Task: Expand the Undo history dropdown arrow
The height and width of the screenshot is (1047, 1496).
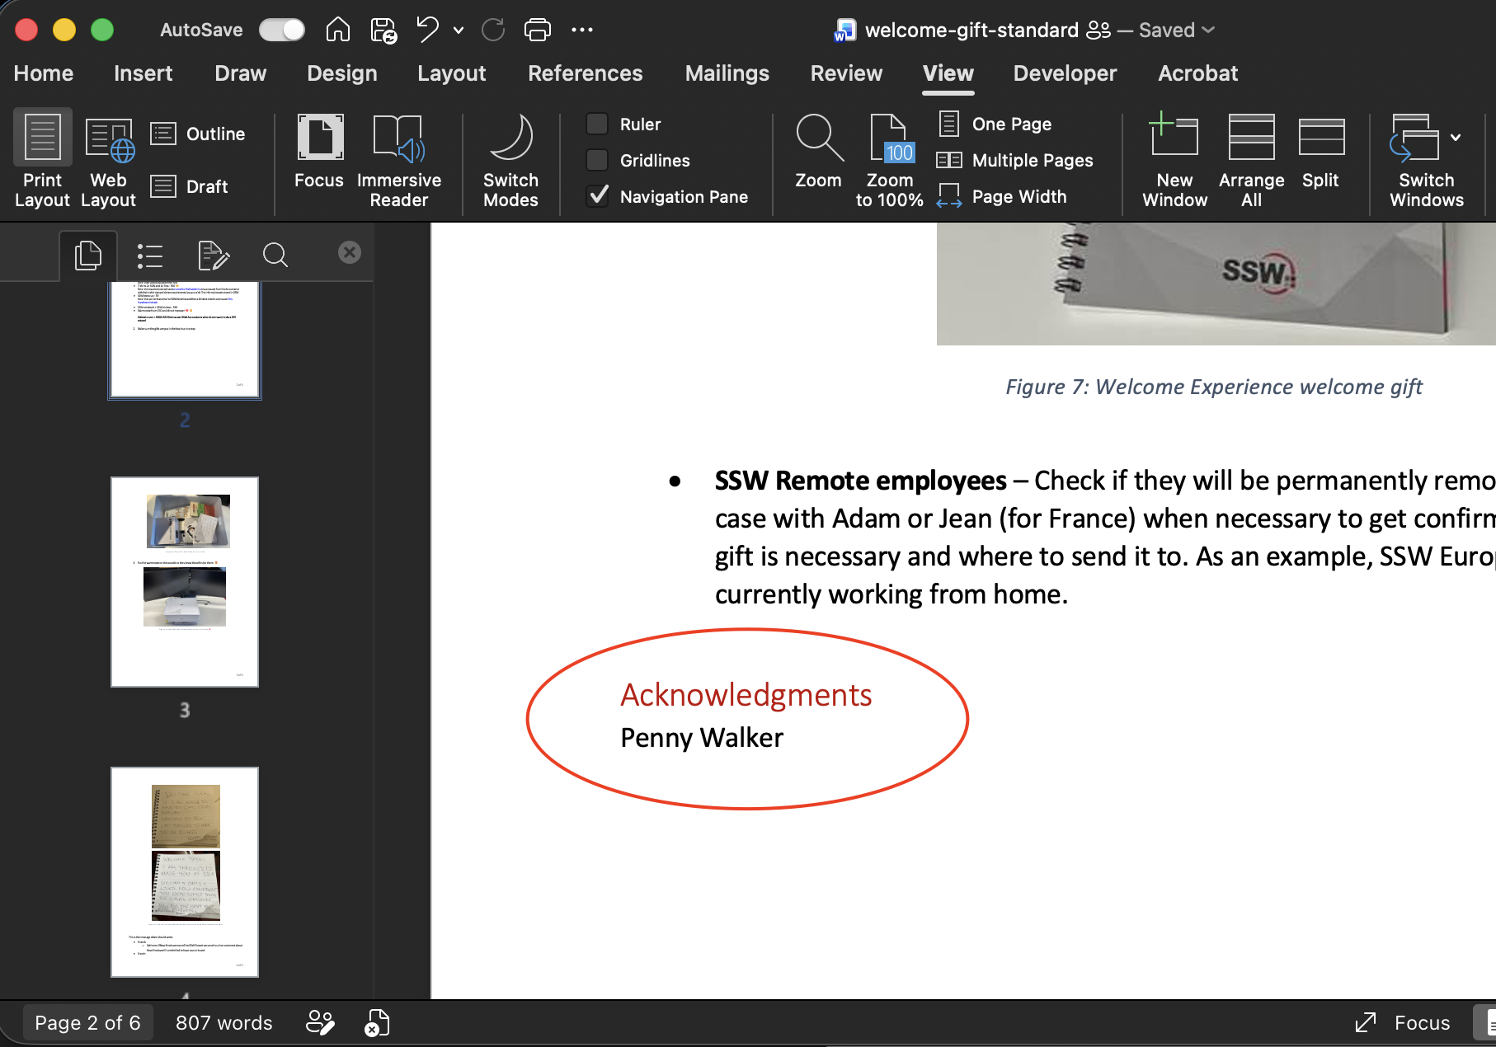Action: click(x=459, y=31)
